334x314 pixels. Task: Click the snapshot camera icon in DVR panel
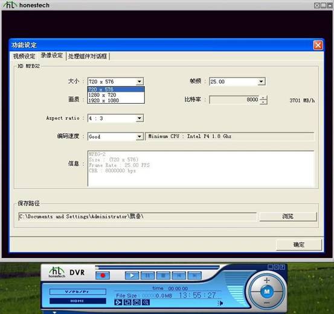(136, 302)
